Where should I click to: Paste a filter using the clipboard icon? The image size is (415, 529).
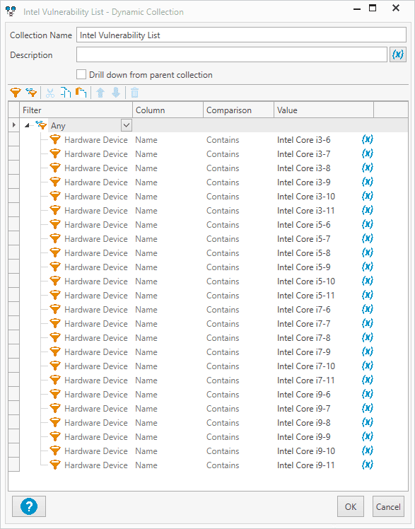click(x=81, y=93)
